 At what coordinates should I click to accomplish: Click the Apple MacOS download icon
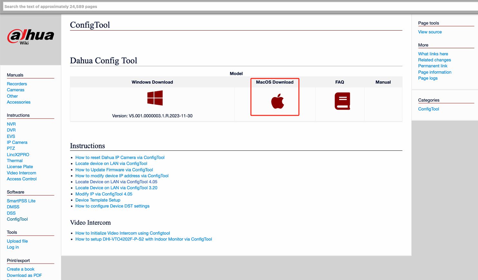click(277, 101)
